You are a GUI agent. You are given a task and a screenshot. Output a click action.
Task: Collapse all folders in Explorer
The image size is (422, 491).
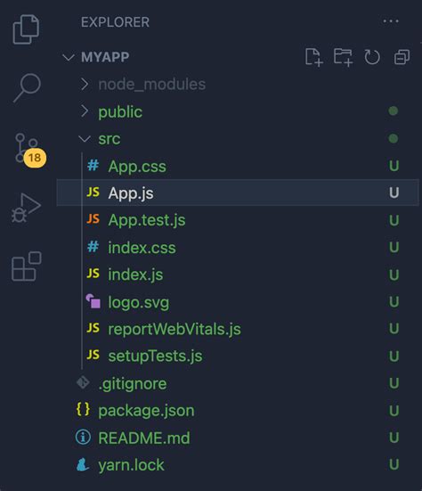tap(402, 57)
